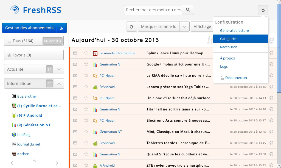Open original link icon for Electronic Arts article

[x=271, y=120]
